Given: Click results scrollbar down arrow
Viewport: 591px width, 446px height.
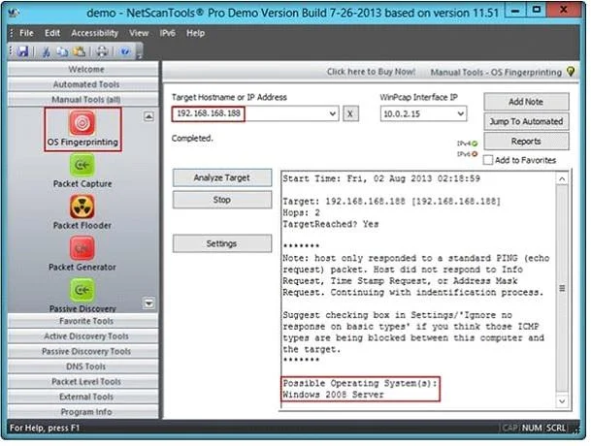Looking at the screenshot, I should pos(562,401).
